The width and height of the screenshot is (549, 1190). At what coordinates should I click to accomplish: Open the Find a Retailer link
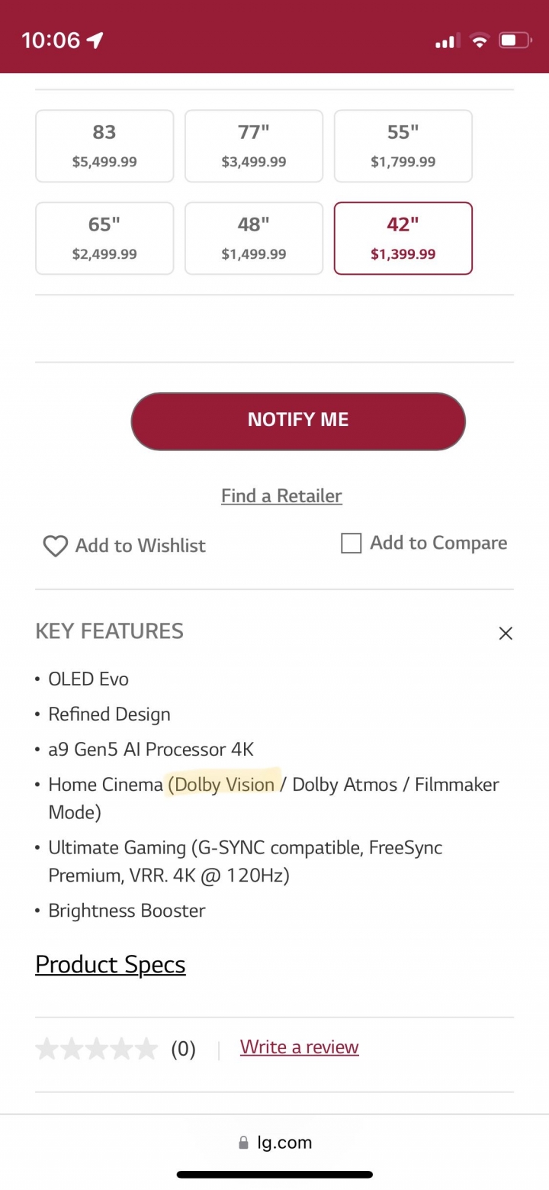tap(281, 496)
